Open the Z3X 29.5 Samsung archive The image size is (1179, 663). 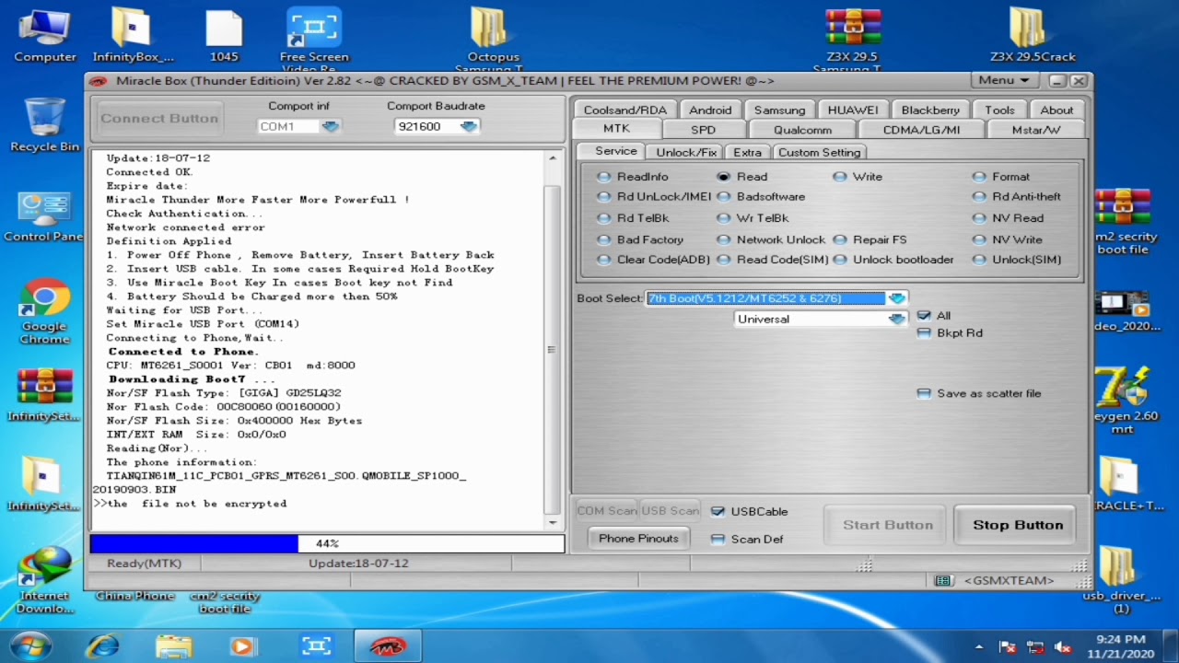click(x=852, y=39)
